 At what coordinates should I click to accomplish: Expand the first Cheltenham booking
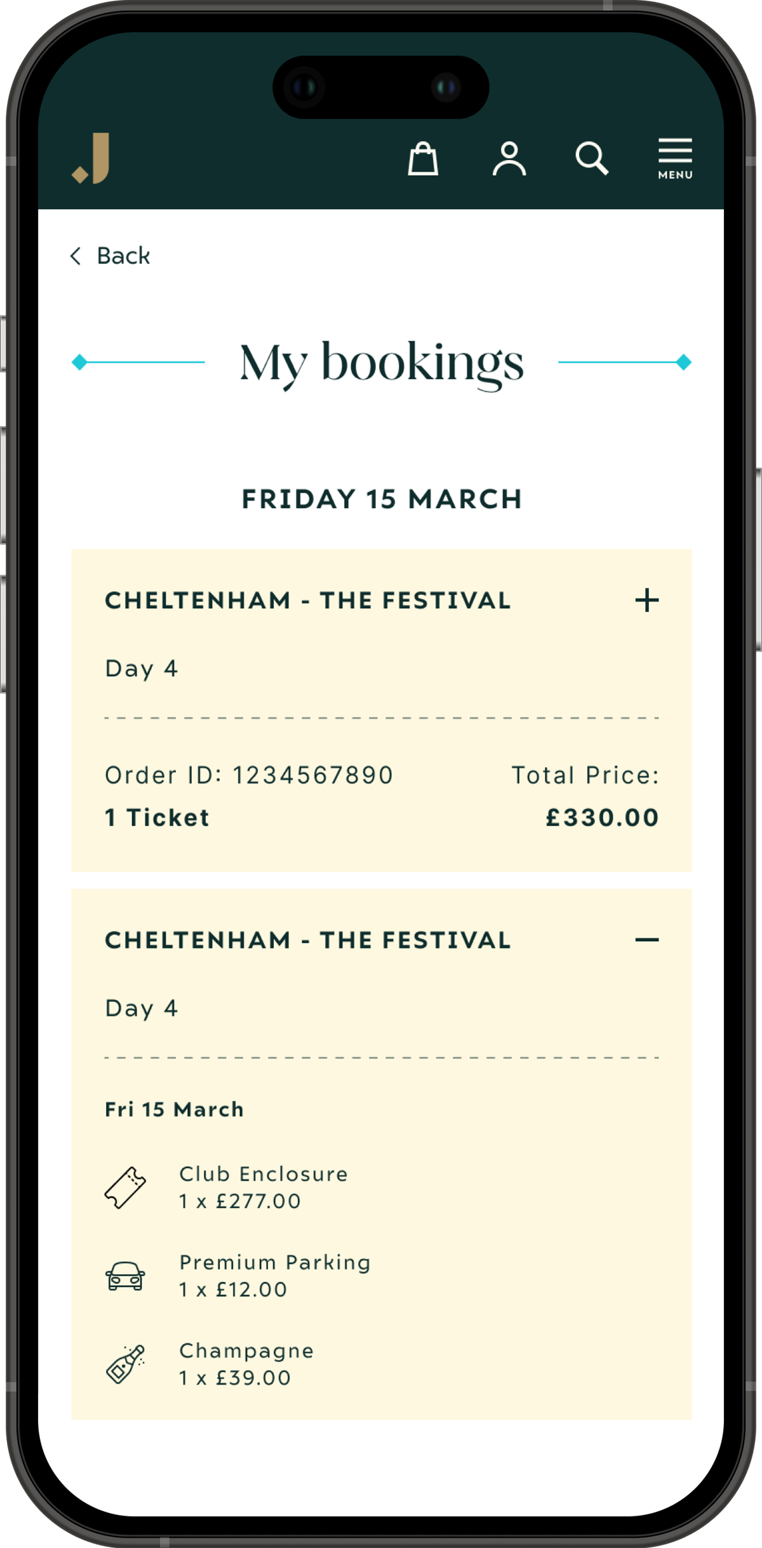click(x=646, y=600)
